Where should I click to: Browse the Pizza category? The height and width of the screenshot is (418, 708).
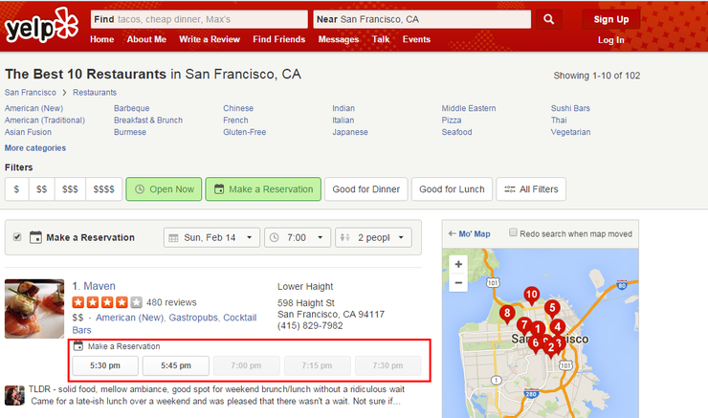[451, 121]
